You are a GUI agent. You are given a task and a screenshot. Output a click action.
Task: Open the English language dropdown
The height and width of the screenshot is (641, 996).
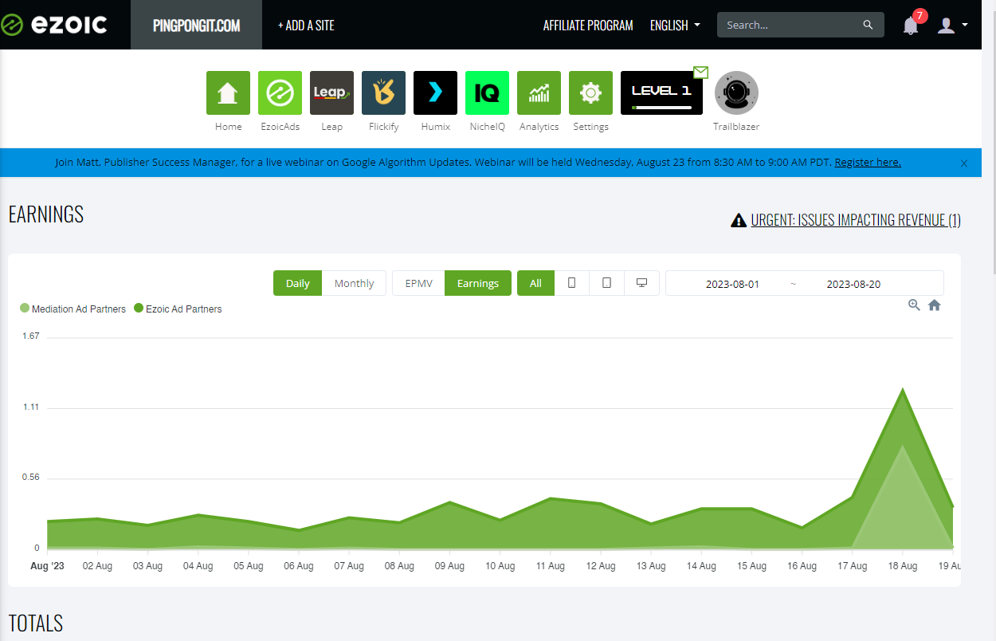click(x=675, y=26)
